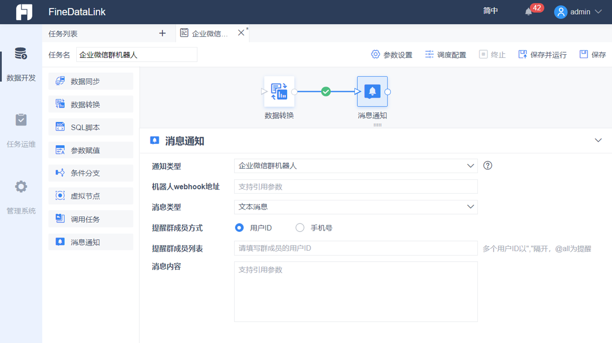The image size is (612, 343).
Task: Click the 调用任务 node icon
Action: (60, 219)
